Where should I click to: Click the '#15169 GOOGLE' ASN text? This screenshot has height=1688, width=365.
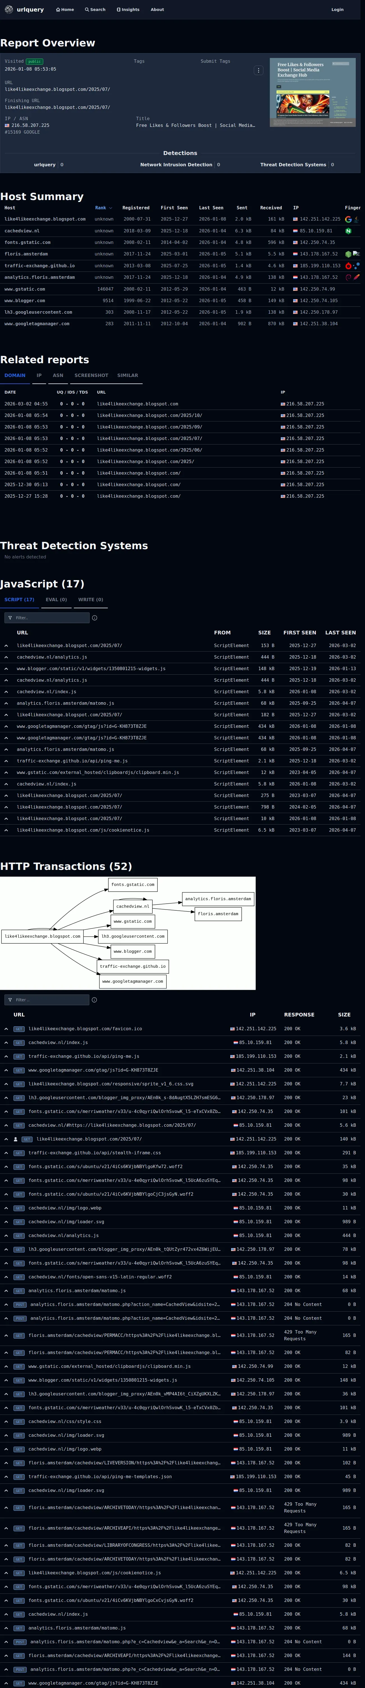22,132
